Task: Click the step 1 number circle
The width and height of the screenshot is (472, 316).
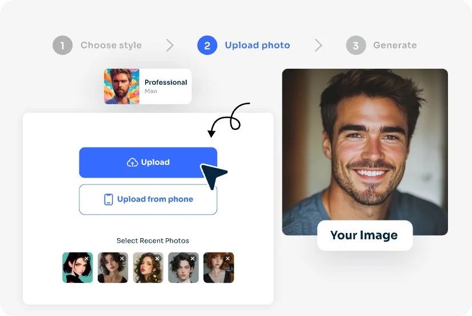Action: pyautogui.click(x=62, y=45)
